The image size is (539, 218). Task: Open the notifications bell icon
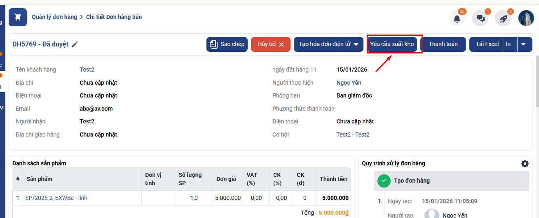pos(457,19)
